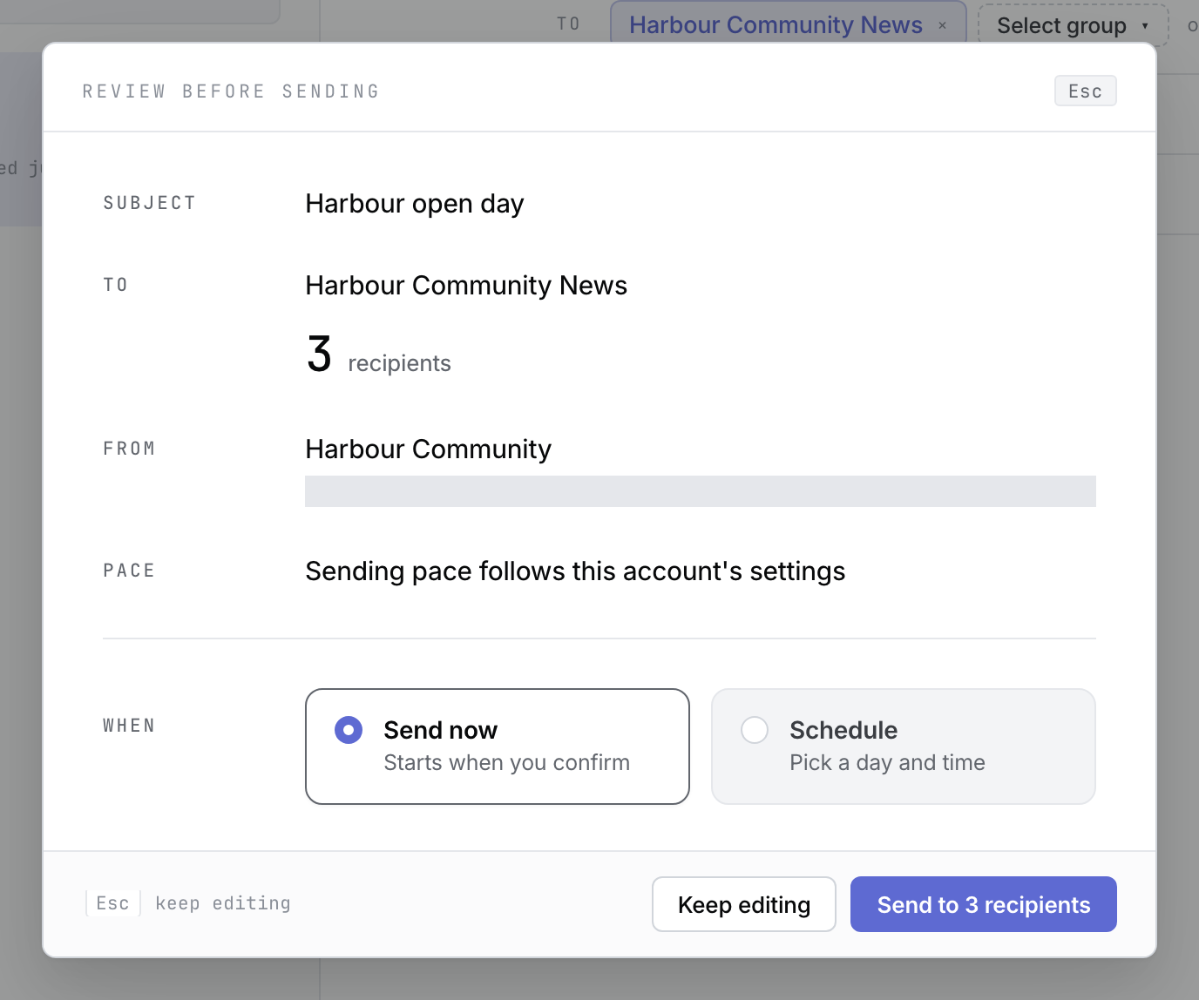Click the grey redacted sender address bar
This screenshot has height=1000, width=1199.
coord(701,491)
